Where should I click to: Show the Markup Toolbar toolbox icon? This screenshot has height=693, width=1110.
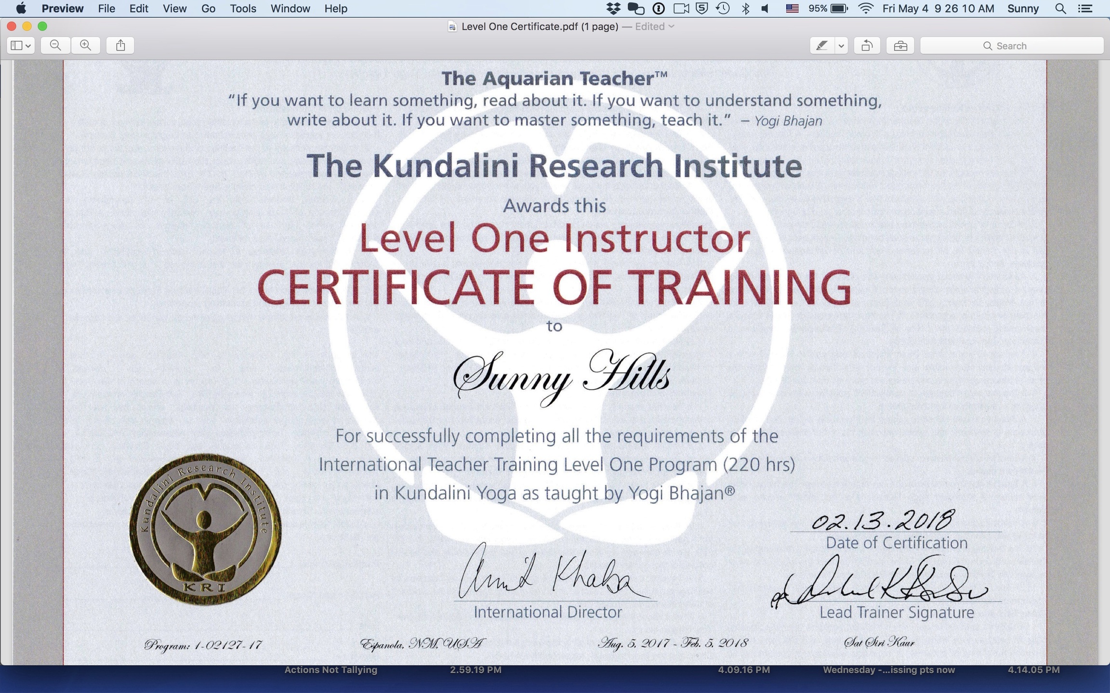point(900,45)
